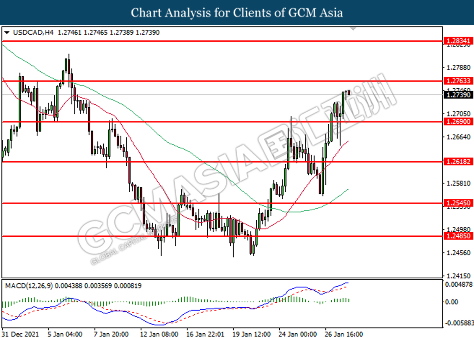This screenshot has height=338, width=474.
Task: Click the -0.005883 MACD scale value
Action: [x=459, y=323]
